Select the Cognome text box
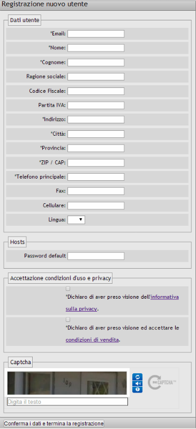This screenshot has width=196, height=429. [x=96, y=62]
